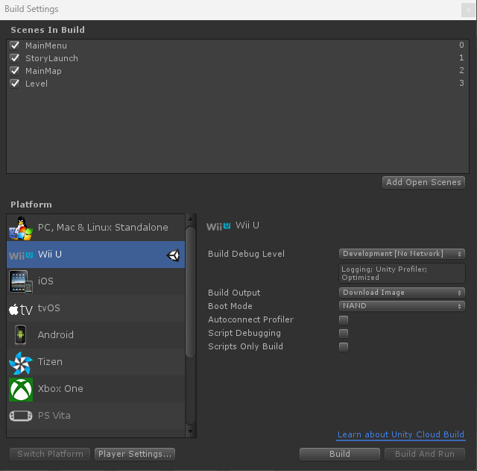Uncheck the MainMap scene checkbox
The image size is (477, 471).
click(14, 71)
